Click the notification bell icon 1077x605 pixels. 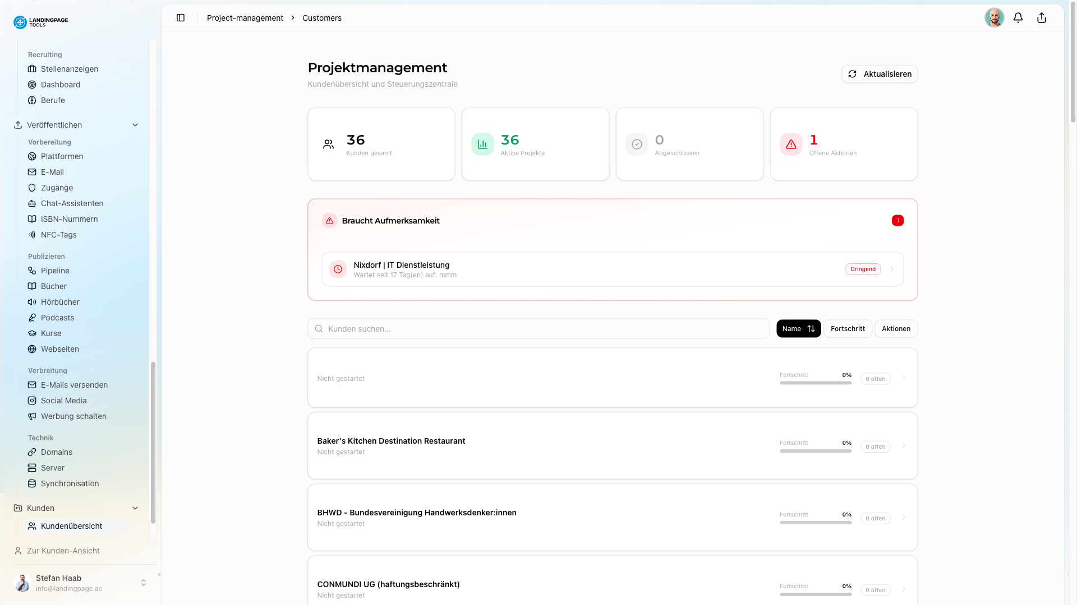(x=1018, y=17)
